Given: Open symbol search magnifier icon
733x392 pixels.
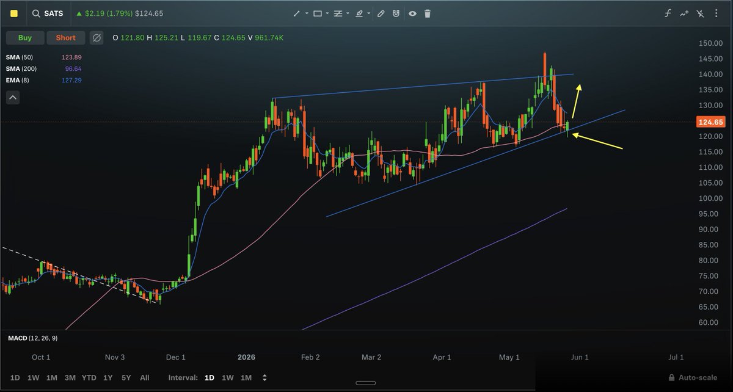Looking at the screenshot, I should [x=37, y=13].
